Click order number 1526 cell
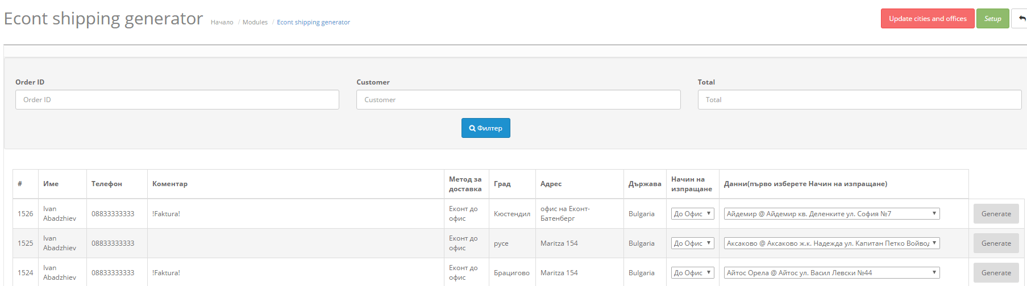 25,214
